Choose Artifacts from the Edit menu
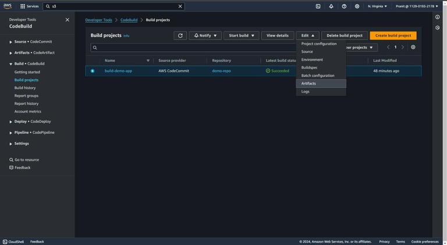The height and width of the screenshot is (245, 447). click(x=321, y=83)
